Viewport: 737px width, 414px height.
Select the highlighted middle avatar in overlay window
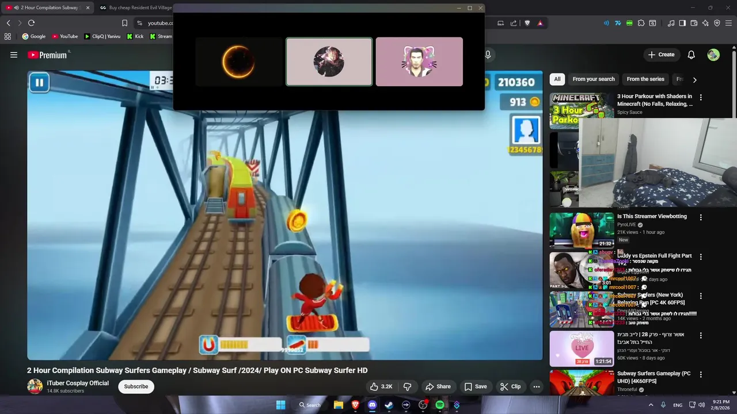coord(329,62)
